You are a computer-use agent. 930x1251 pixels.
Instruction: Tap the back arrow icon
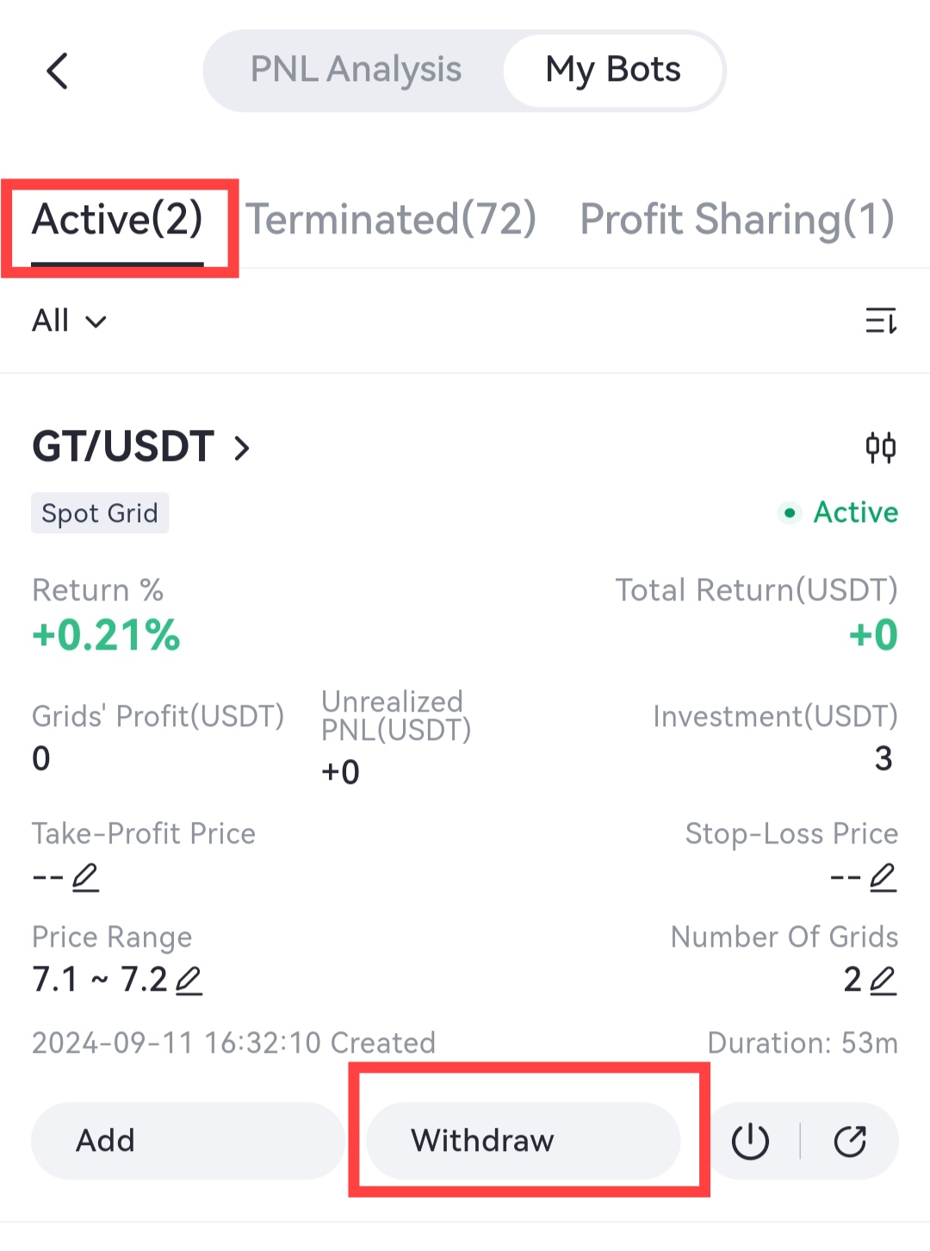click(58, 71)
